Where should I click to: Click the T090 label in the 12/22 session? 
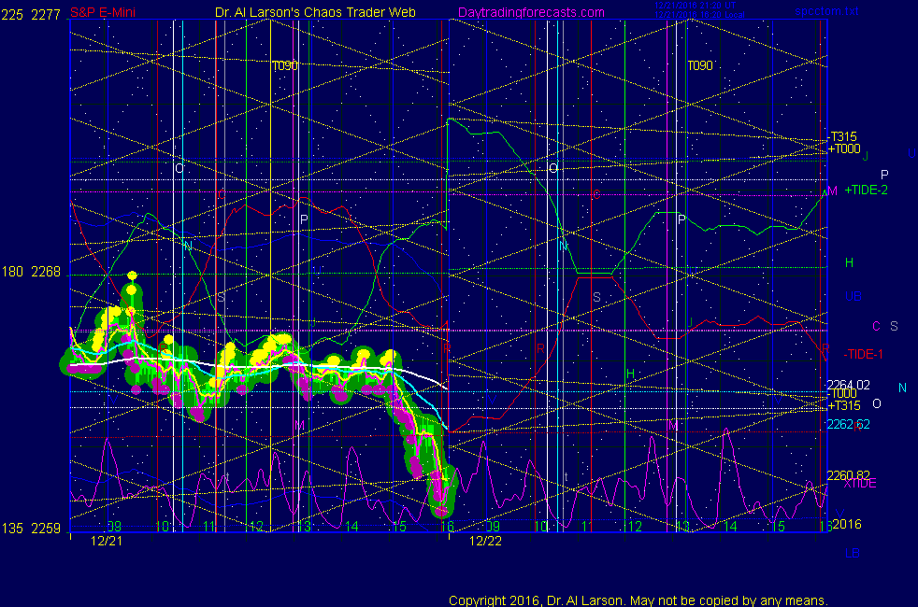(x=700, y=65)
